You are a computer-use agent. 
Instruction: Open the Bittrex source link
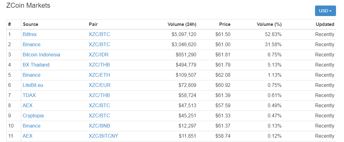click(x=30, y=34)
